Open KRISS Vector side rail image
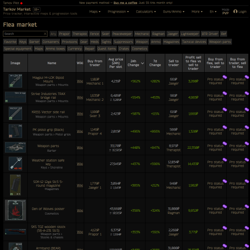 coord(15,113)
